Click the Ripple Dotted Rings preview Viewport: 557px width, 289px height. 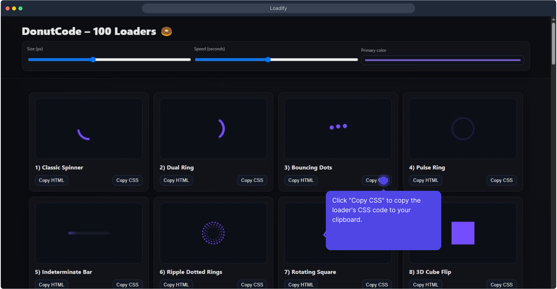213,233
